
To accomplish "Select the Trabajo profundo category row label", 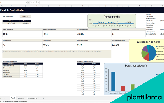I will [x=11, y=66].
